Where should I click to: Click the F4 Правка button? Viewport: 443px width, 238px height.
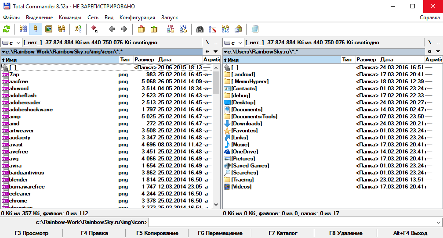click(x=94, y=233)
